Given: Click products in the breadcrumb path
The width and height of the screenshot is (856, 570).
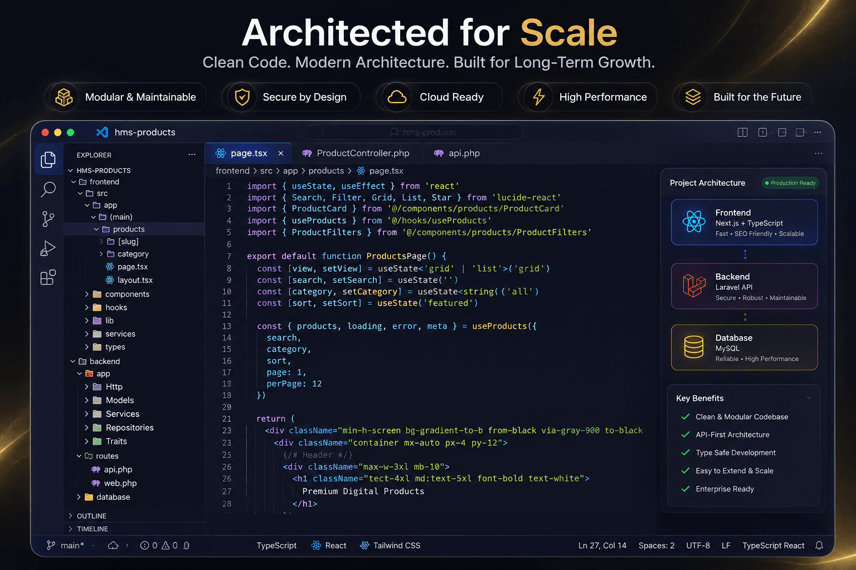Looking at the screenshot, I should click(x=326, y=171).
